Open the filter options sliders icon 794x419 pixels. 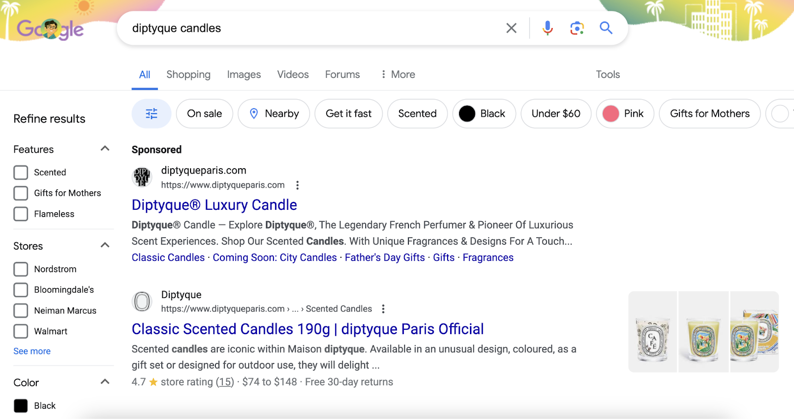151,114
